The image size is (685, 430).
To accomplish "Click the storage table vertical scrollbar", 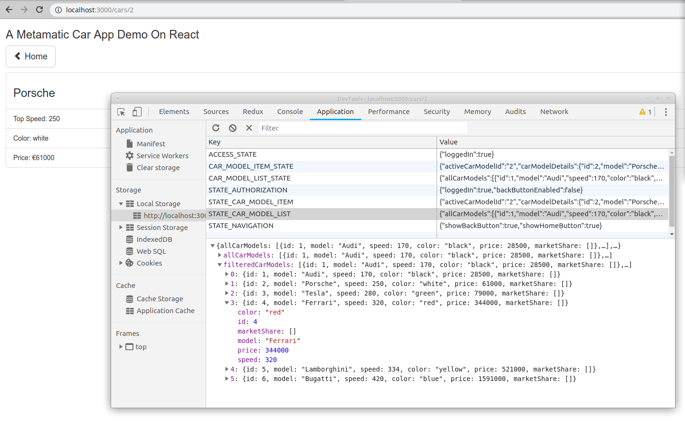I will coord(672,190).
